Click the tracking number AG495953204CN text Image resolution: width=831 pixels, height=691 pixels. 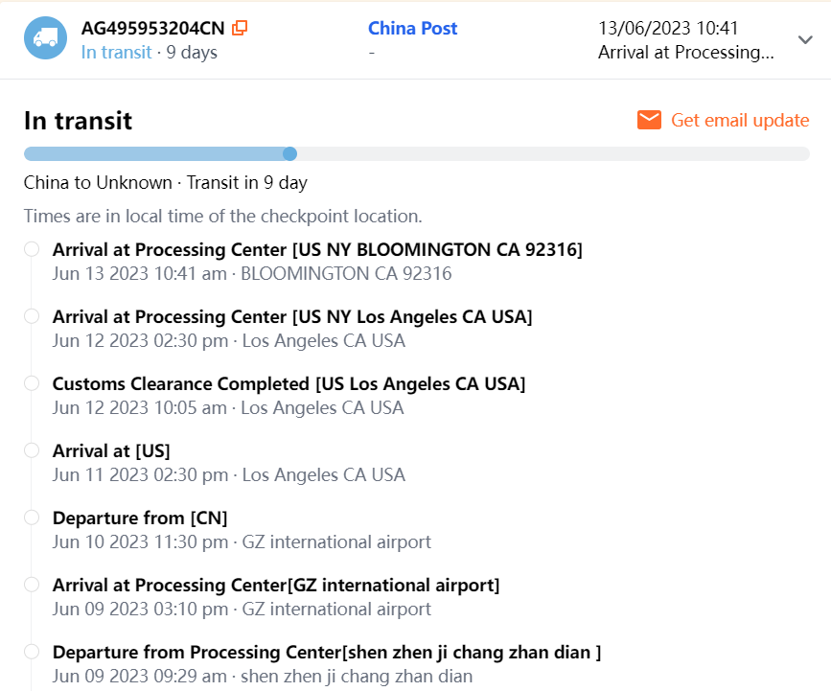[x=152, y=29]
